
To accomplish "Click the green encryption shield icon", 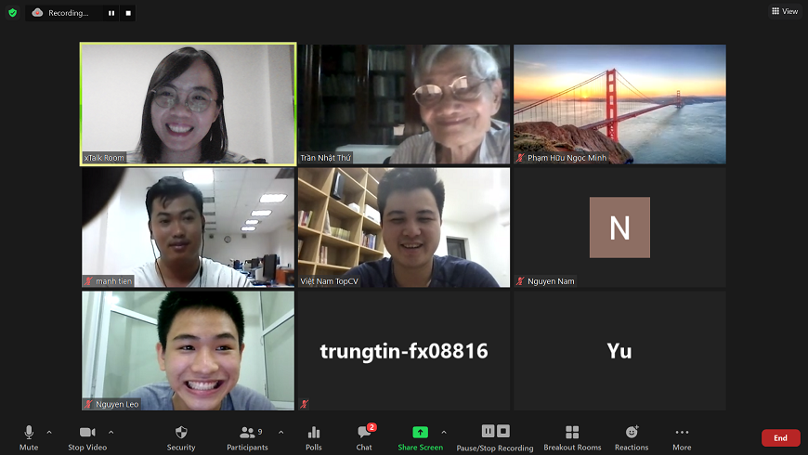I will pos(13,13).
